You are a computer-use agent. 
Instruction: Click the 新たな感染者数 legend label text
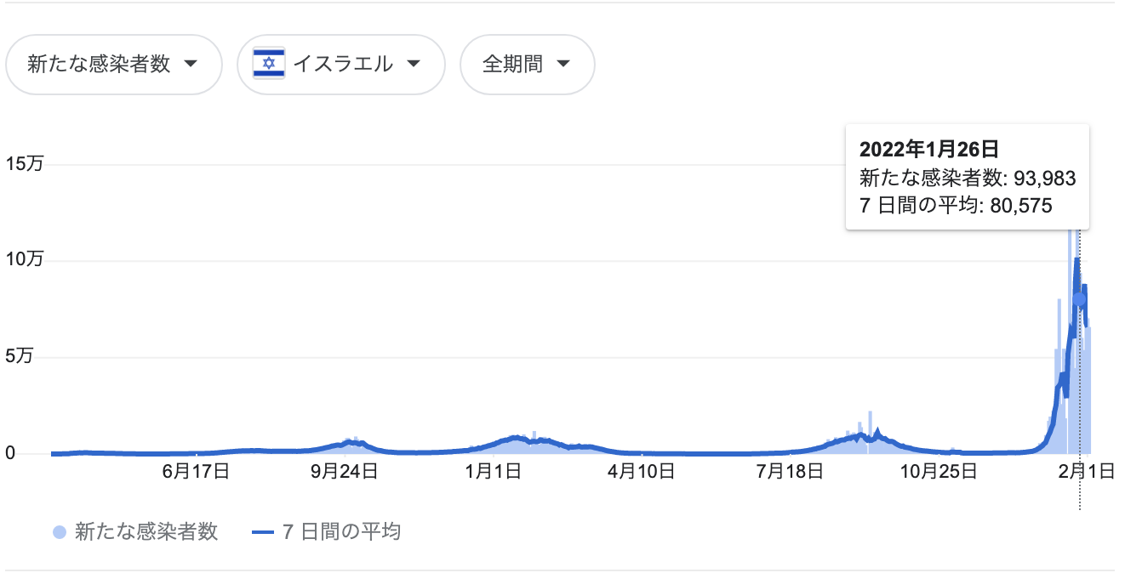(146, 533)
